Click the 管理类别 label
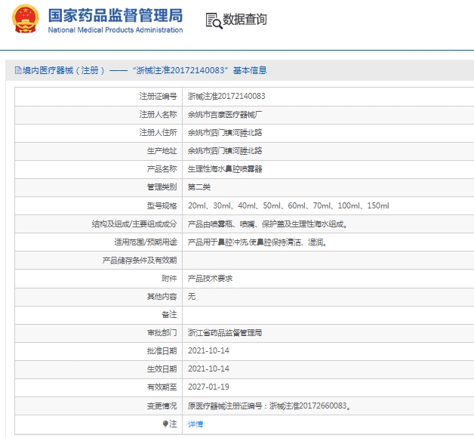474x438 pixels. coord(162,187)
